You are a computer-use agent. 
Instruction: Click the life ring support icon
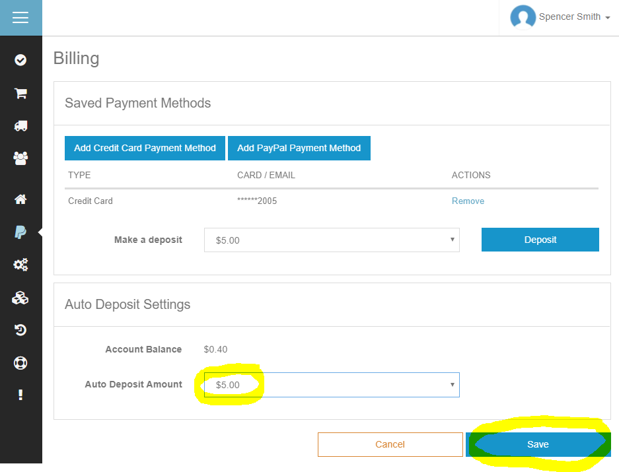20,362
